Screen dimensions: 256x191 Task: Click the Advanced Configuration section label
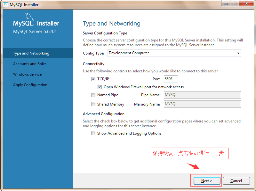pos(104,114)
